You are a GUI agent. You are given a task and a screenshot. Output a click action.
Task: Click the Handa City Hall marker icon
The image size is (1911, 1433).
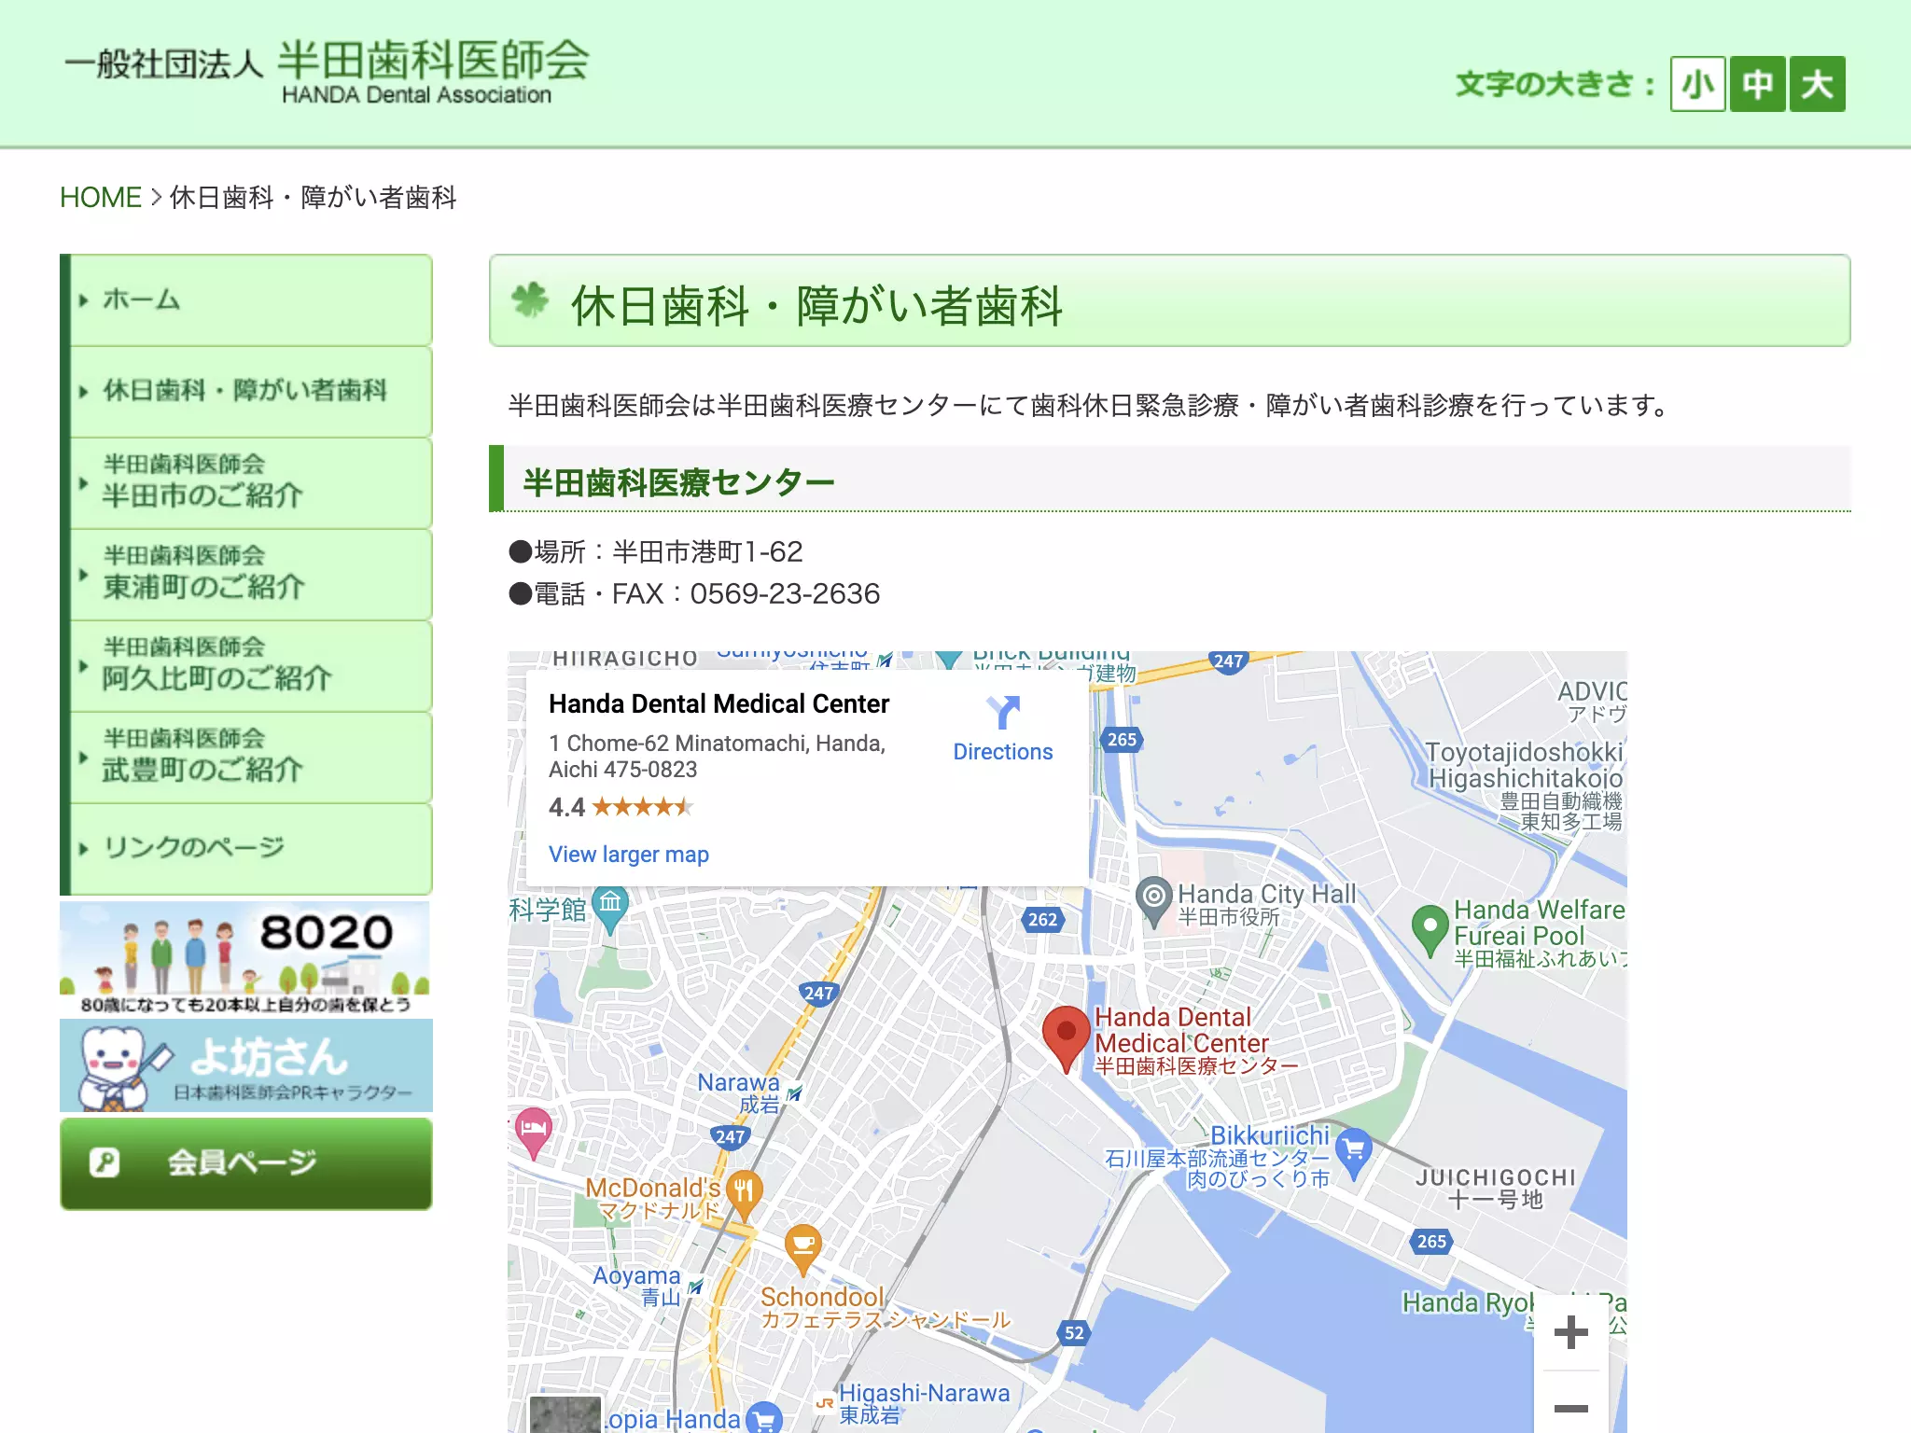(x=1154, y=900)
